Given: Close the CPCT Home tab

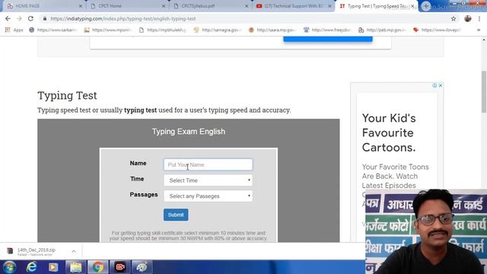Looking at the screenshot, I should 164,6.
